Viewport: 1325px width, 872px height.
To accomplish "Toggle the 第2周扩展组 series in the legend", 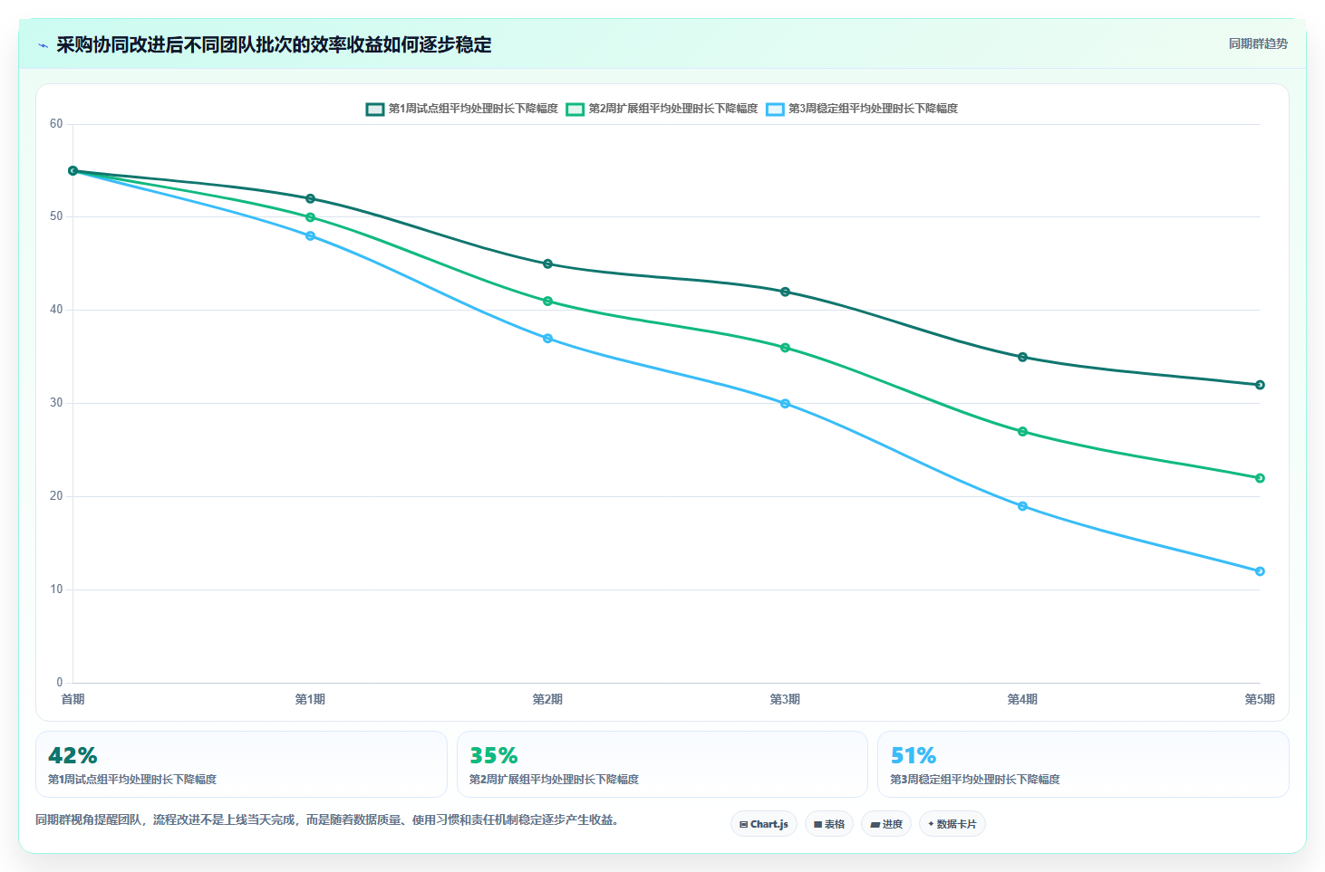I will point(662,109).
